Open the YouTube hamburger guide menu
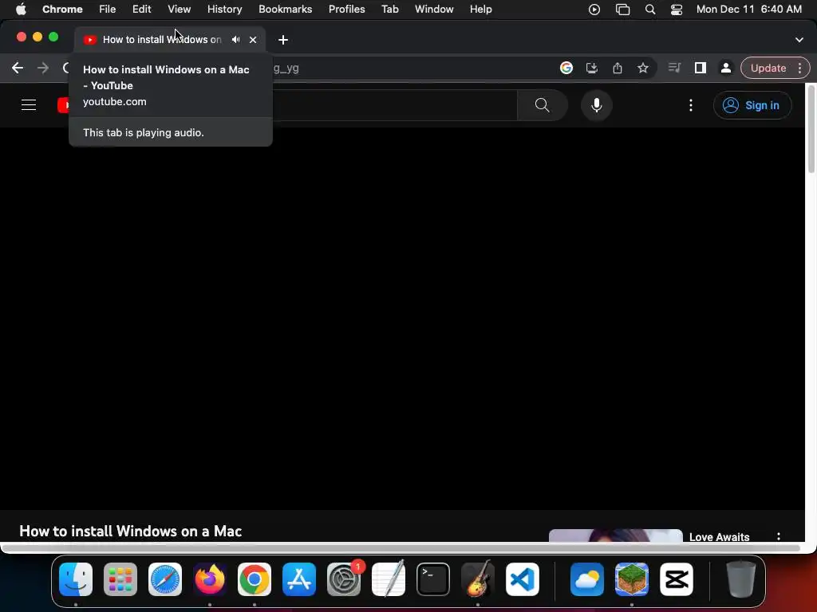The image size is (817, 612). coord(29,105)
